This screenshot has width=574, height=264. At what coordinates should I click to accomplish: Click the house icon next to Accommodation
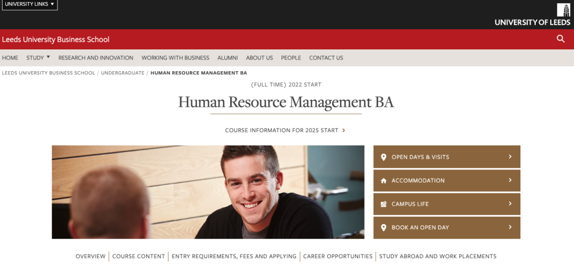coord(383,181)
